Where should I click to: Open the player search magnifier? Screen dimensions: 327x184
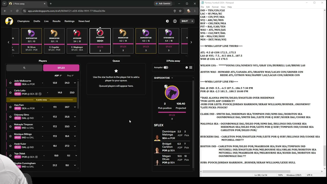coord(24,68)
